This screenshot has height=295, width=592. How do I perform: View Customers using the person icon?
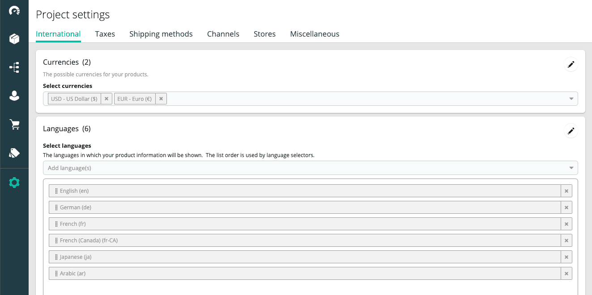[14, 96]
